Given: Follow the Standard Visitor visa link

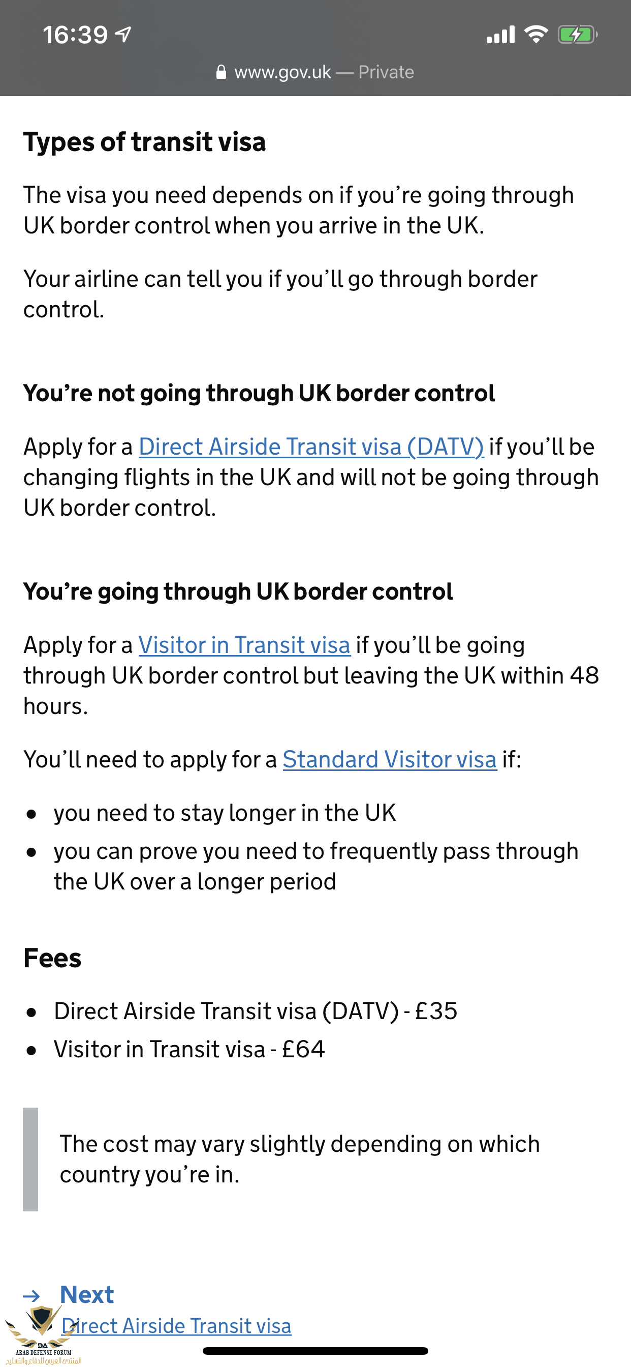Looking at the screenshot, I should pyautogui.click(x=389, y=759).
